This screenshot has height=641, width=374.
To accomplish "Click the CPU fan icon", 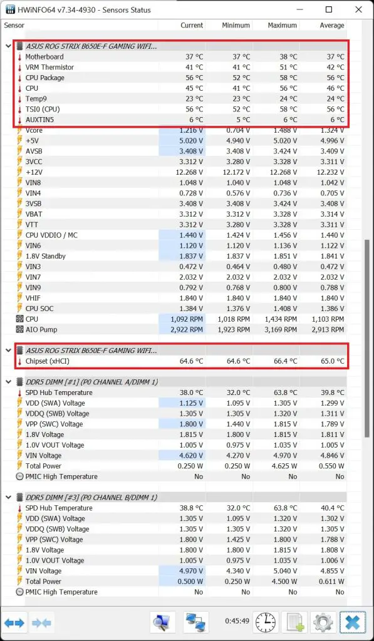I will pos(19,319).
